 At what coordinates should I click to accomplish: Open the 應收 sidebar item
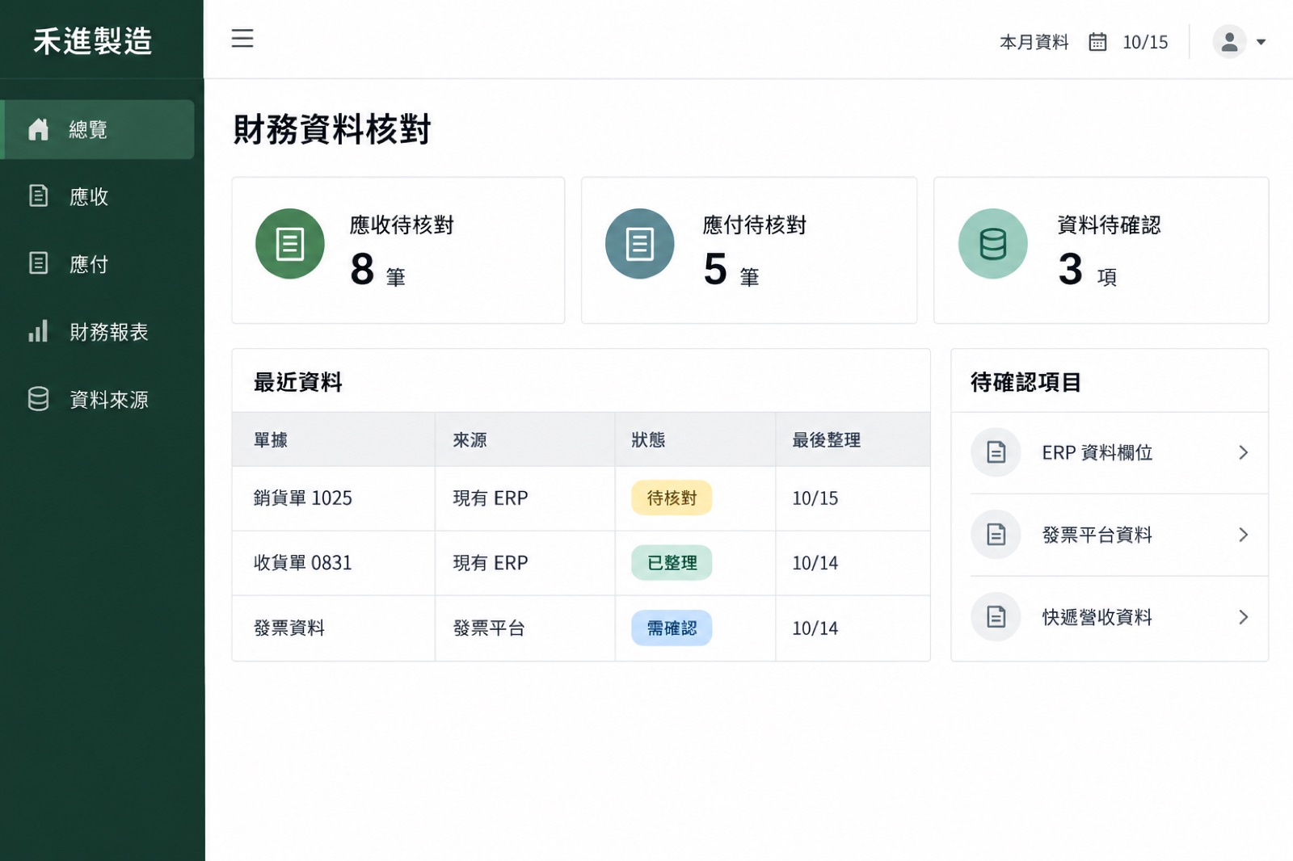point(99,196)
